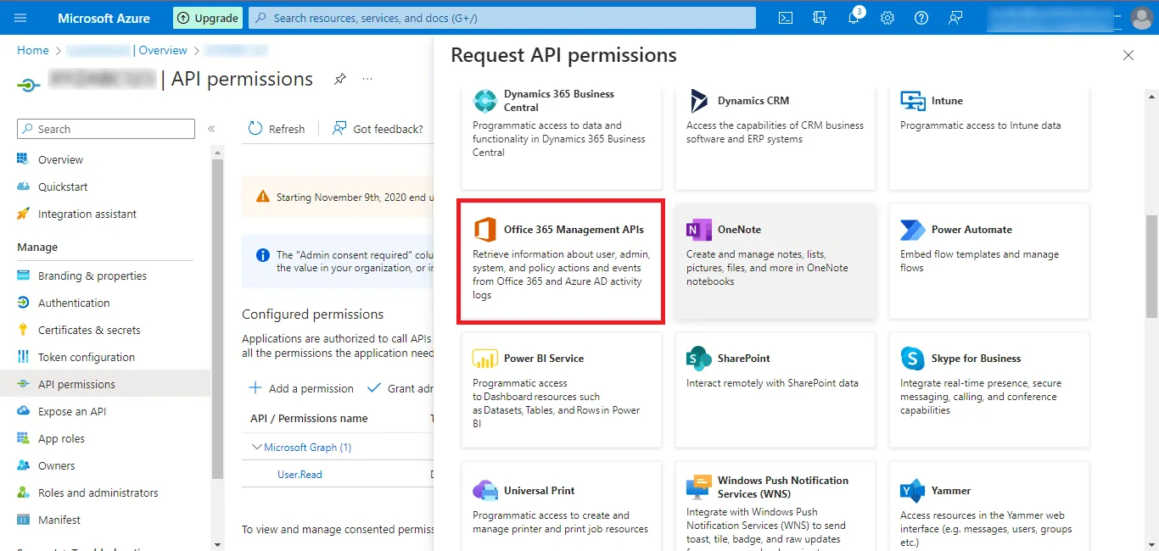The image size is (1159, 551).
Task: Open the more options ellipsis menu
Action: pos(367,79)
